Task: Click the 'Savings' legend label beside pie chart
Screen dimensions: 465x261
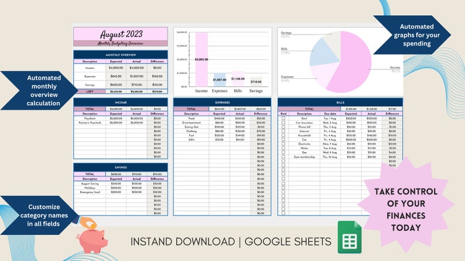Action: click(x=286, y=33)
